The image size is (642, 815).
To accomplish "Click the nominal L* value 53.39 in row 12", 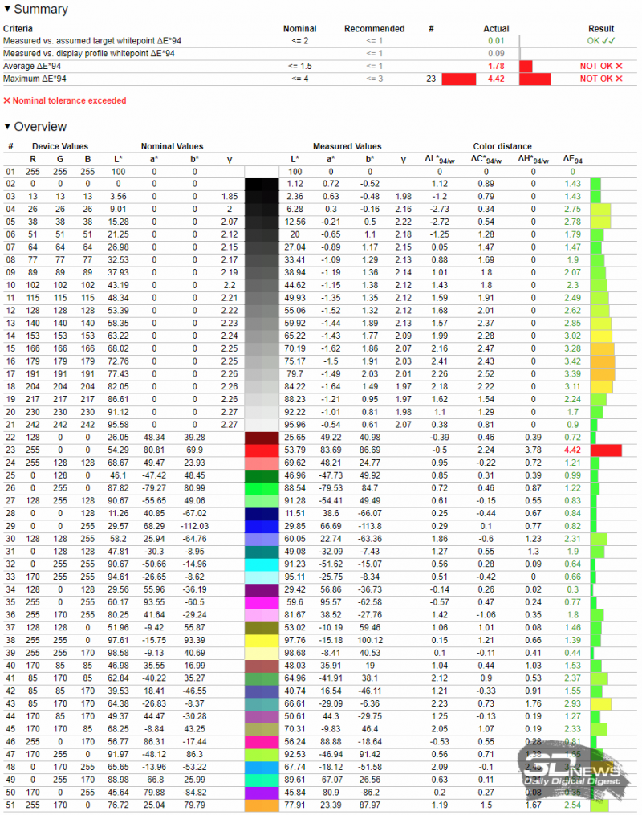I will click(x=118, y=311).
